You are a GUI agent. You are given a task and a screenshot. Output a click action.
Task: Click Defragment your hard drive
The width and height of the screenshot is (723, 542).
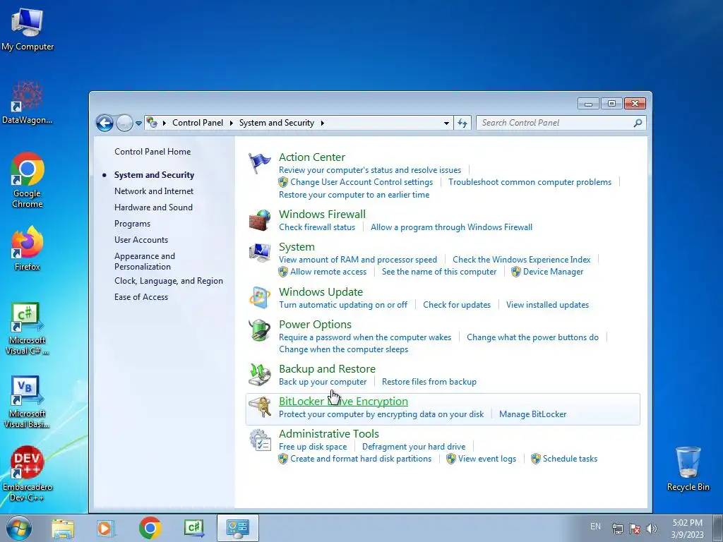click(x=414, y=447)
